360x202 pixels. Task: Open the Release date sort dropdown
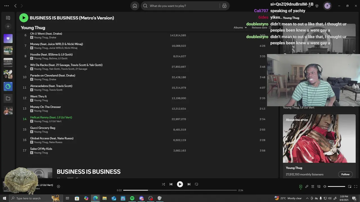(x=262, y=27)
